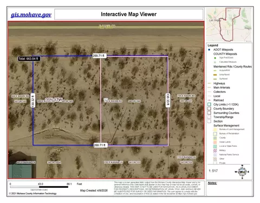Click the compass rose icon
The width and height of the screenshot is (260, 203).
tap(242, 172)
